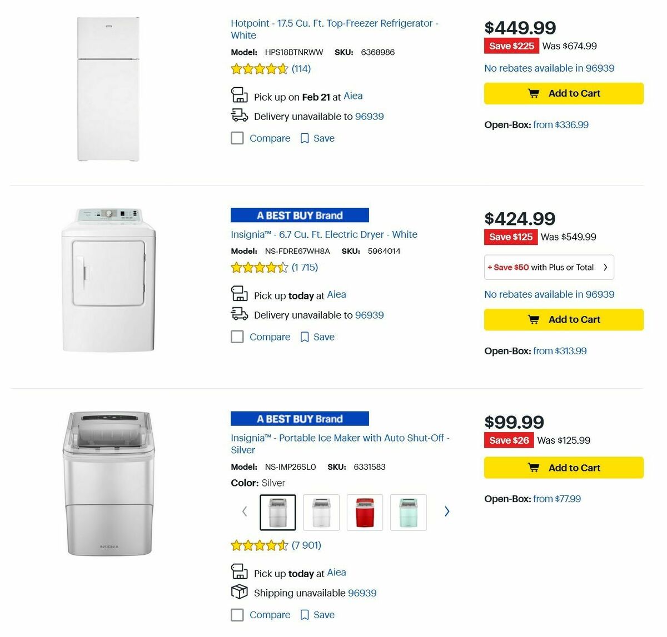Image resolution: width=667 pixels, height=637 pixels.
Task: Click the store pickup icon for Hotpoint refrigerator
Action: 239,94
